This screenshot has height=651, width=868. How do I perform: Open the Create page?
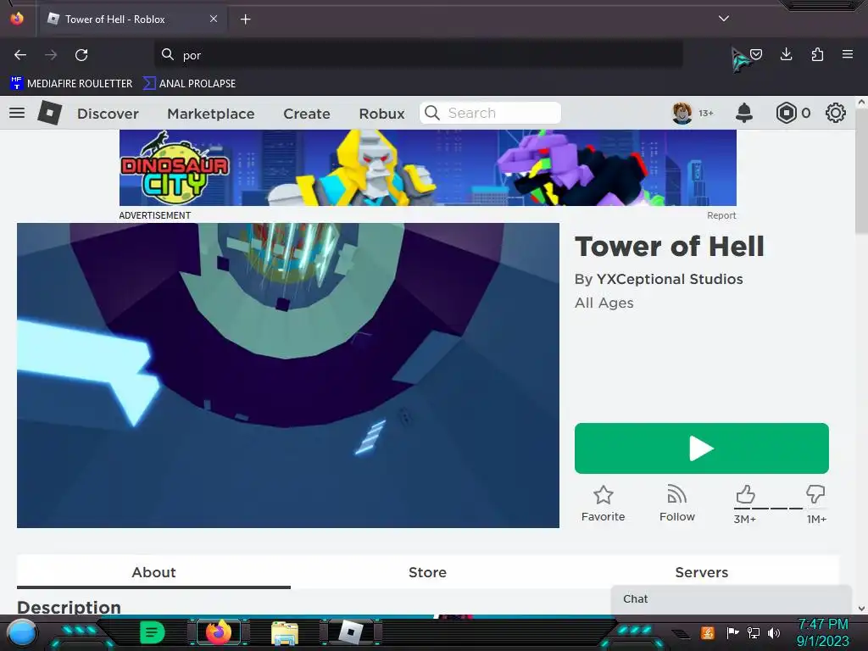point(307,114)
